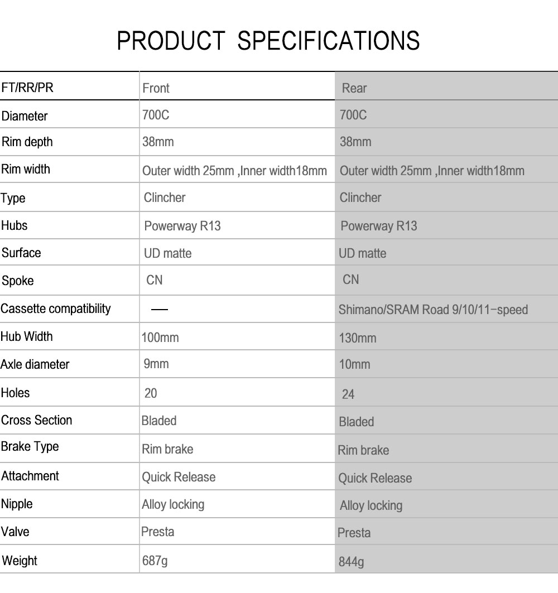Click the Cassette compatibility label
Viewport: 558px width, 593px height.
pyautogui.click(x=55, y=308)
